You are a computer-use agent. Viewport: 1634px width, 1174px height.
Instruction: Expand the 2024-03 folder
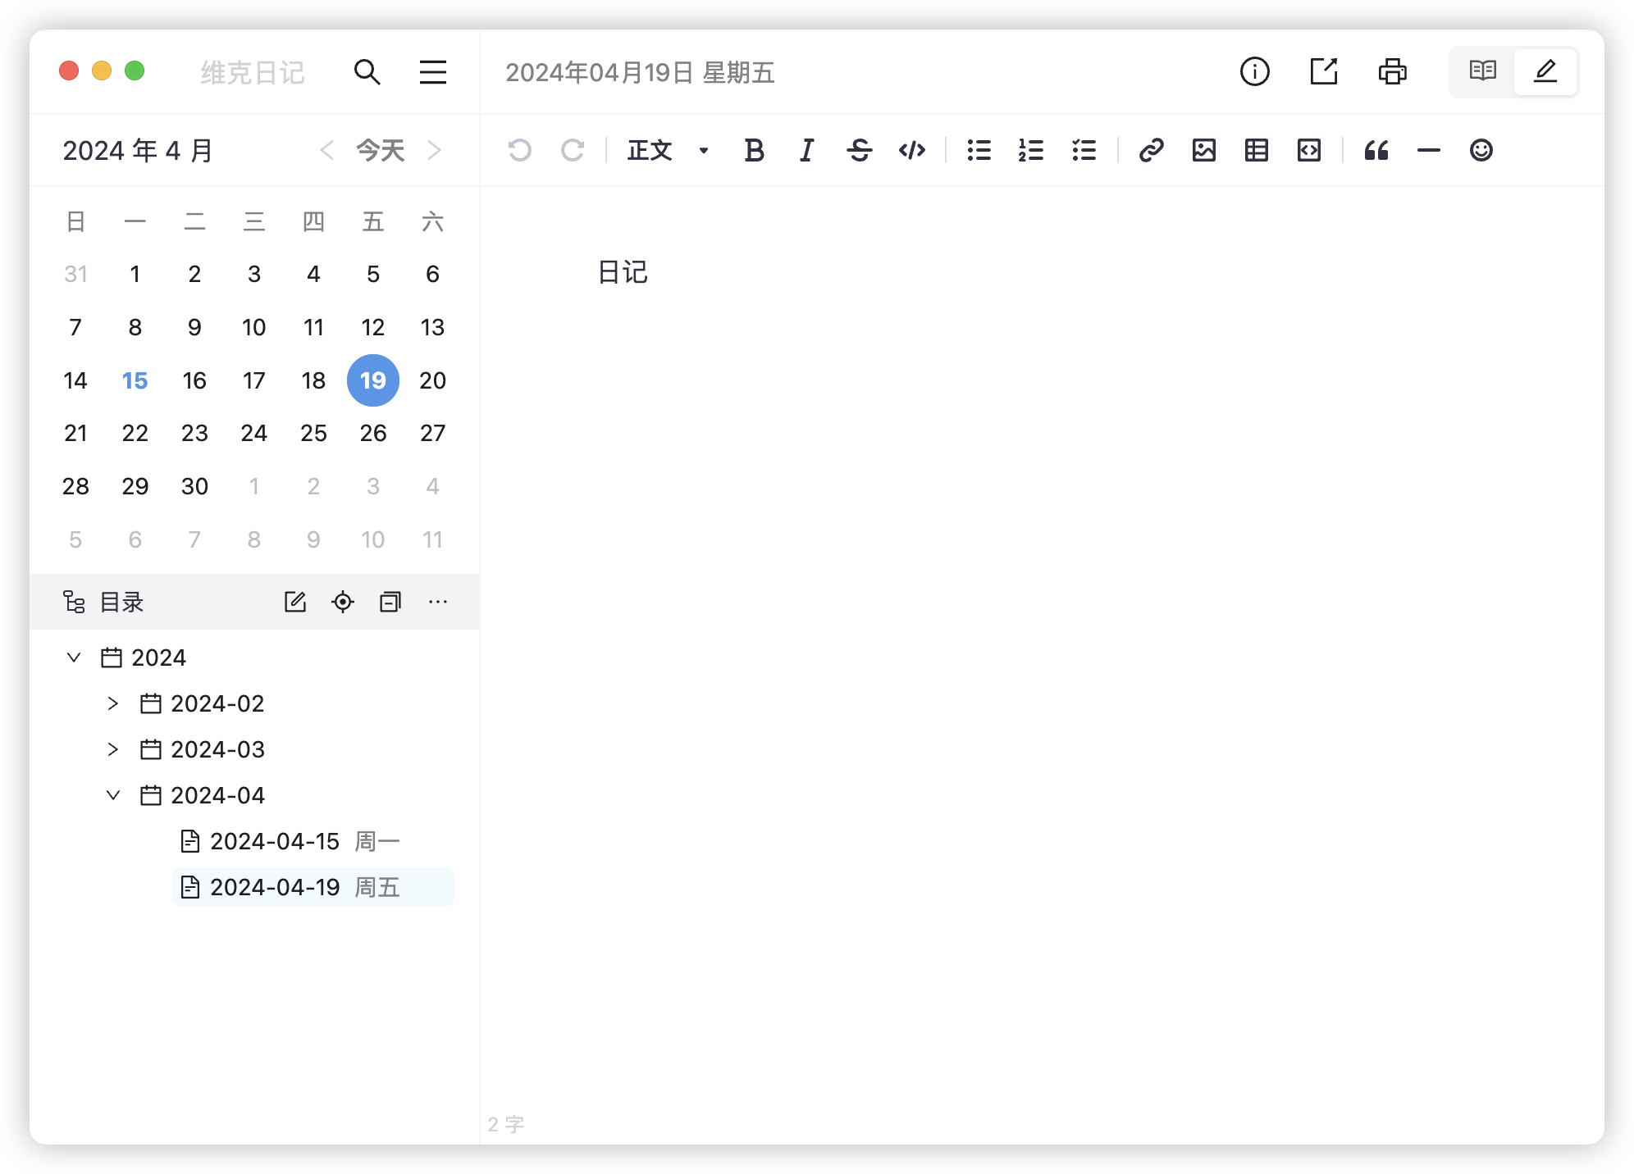[113, 749]
